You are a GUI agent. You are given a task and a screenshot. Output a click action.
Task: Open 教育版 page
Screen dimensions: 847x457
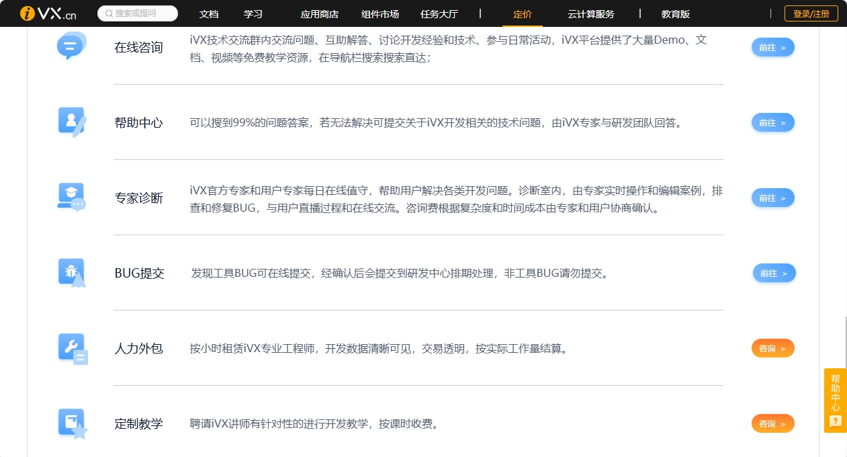676,14
